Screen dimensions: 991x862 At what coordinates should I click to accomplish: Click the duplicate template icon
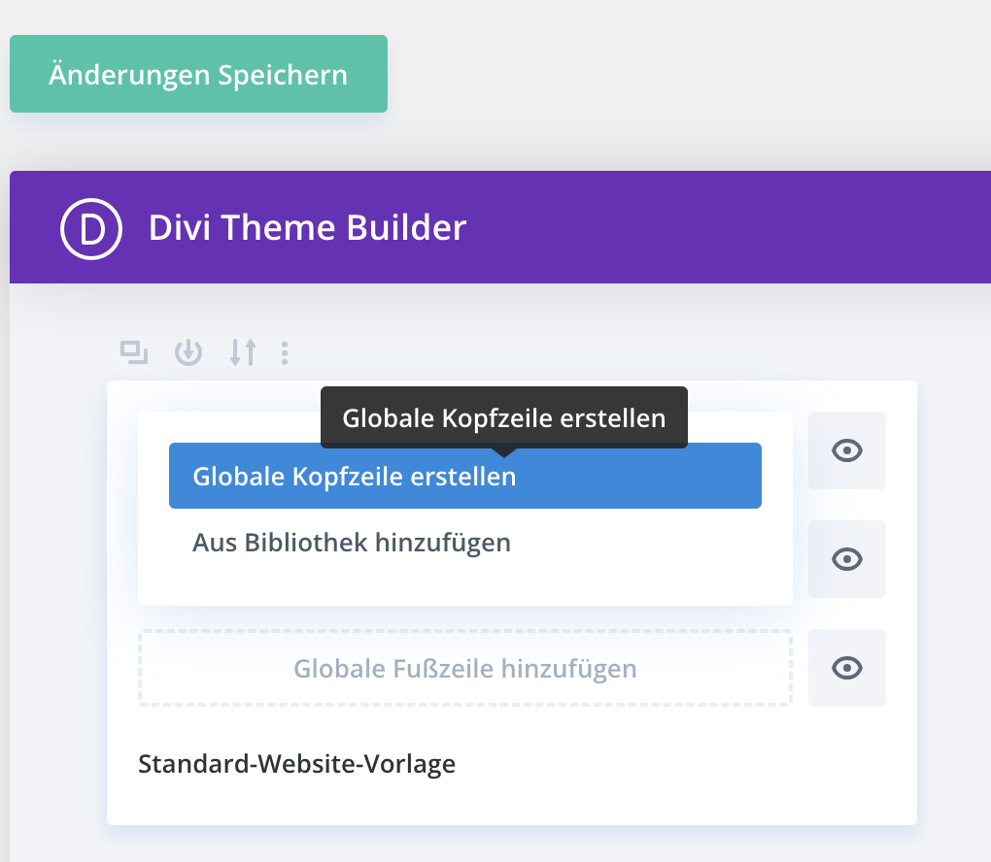pyautogui.click(x=133, y=352)
